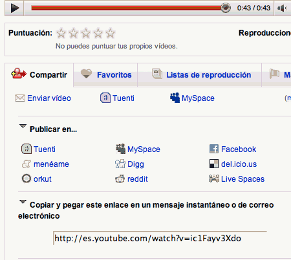Click the menéame icon

(x=27, y=164)
